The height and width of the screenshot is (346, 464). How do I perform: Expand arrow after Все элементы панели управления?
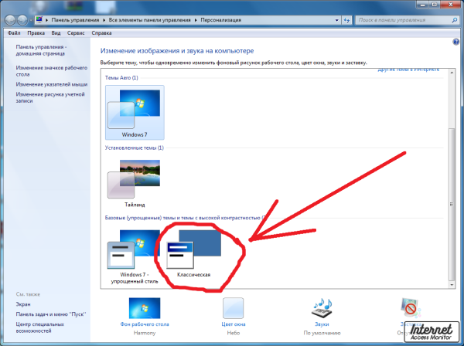click(x=196, y=20)
